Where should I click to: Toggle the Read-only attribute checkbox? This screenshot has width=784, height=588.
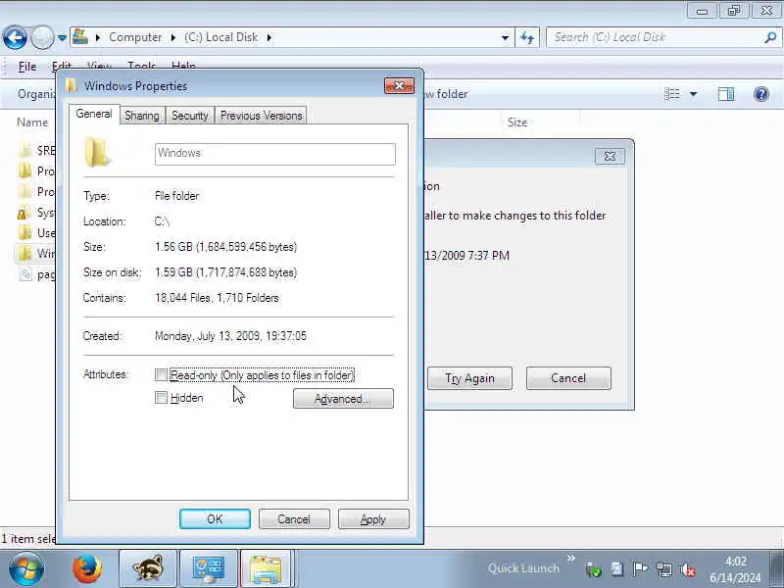click(x=161, y=375)
